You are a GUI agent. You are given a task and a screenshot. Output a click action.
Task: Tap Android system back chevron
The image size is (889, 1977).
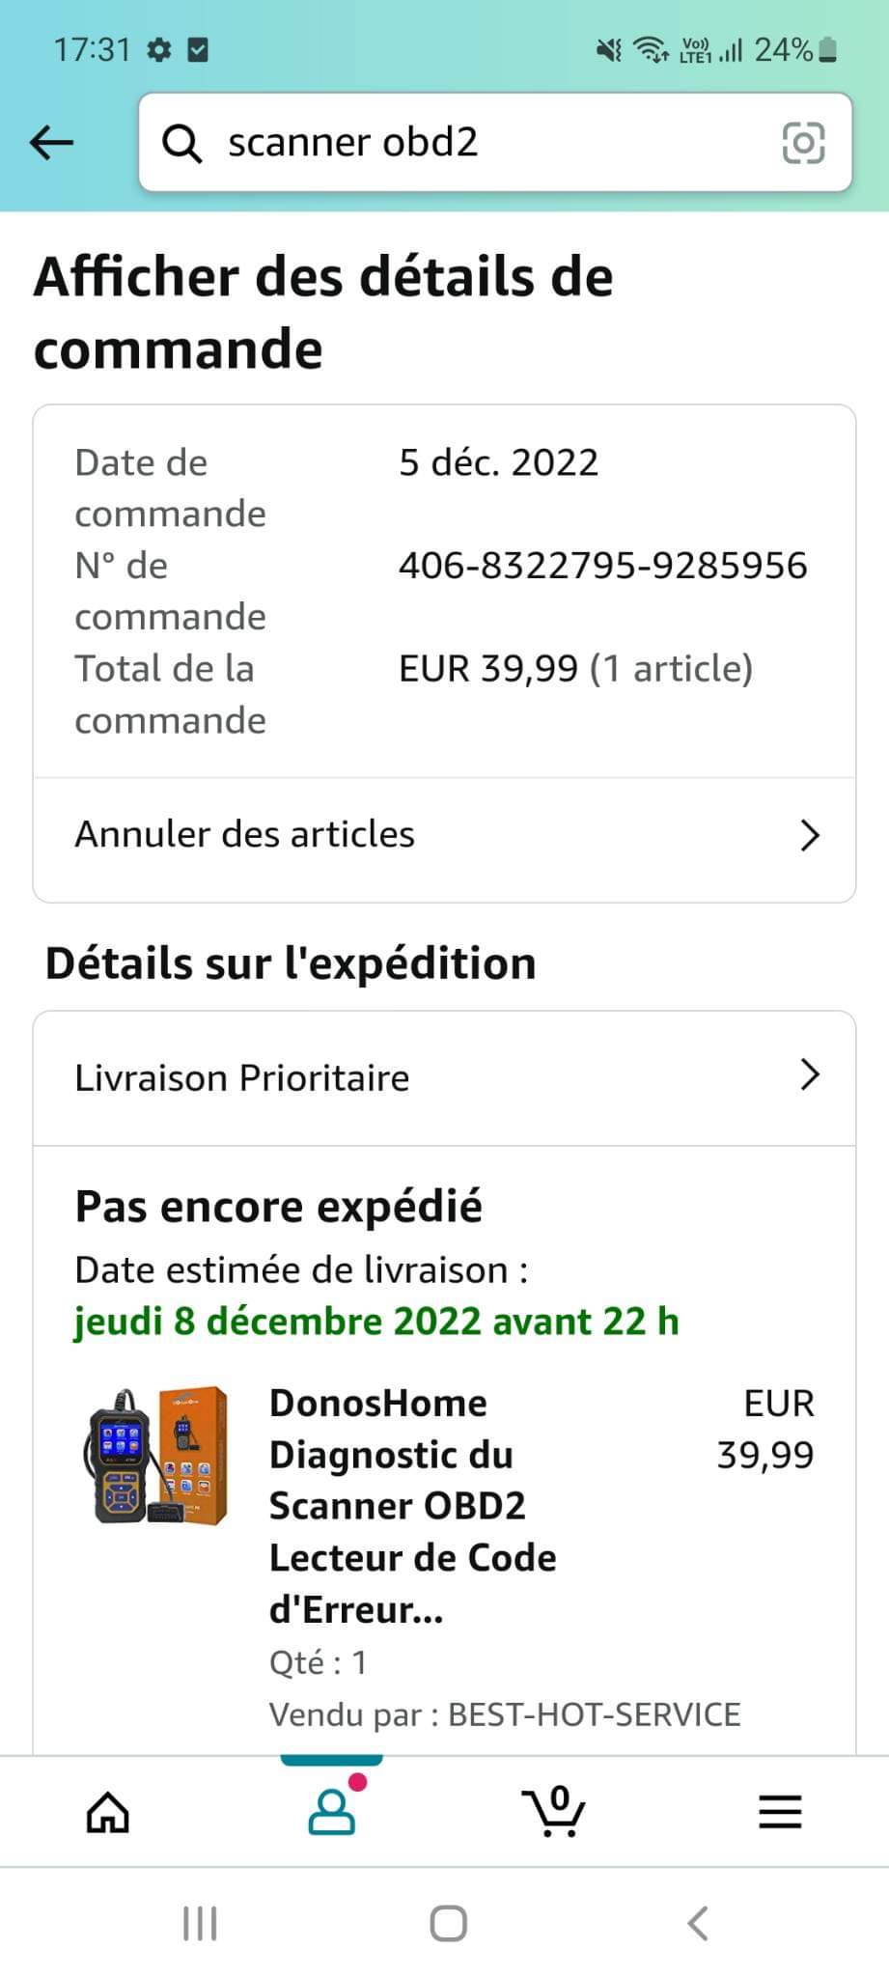[x=697, y=1923]
